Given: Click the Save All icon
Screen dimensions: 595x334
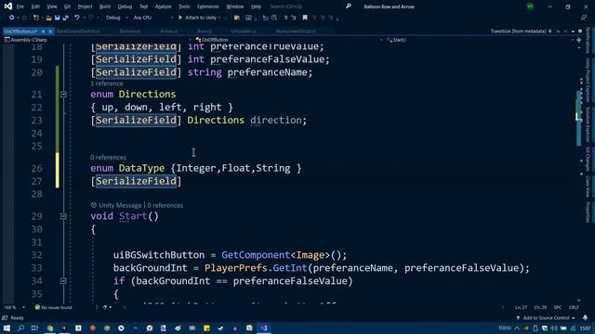Looking at the screenshot, I should [66, 18].
